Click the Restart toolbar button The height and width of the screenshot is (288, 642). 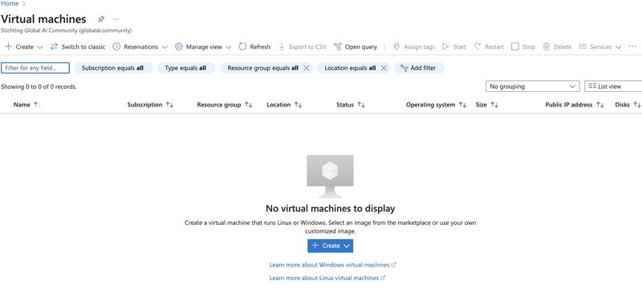(x=489, y=47)
